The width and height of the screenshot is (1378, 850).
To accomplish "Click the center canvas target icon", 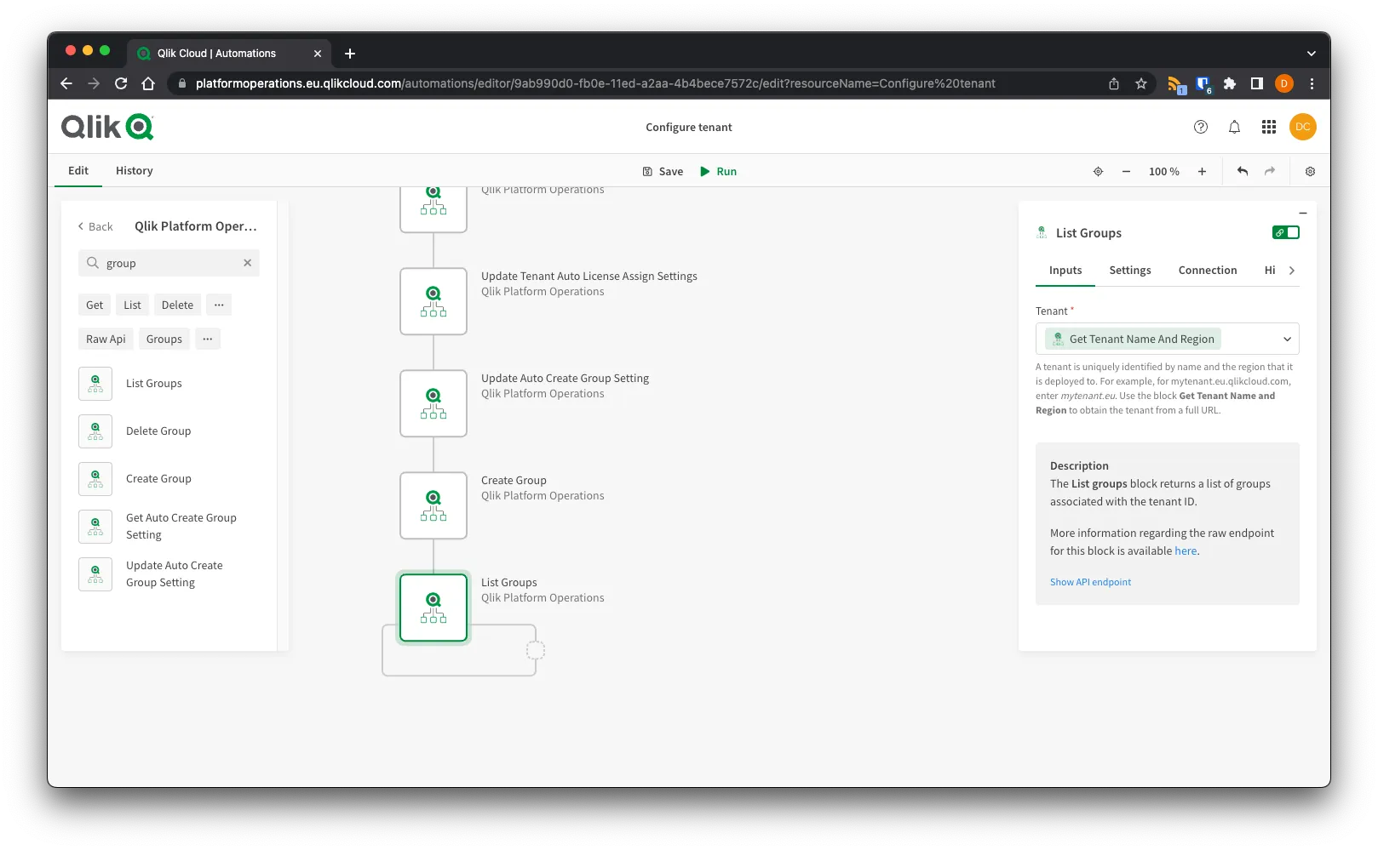I will pos(1098,171).
